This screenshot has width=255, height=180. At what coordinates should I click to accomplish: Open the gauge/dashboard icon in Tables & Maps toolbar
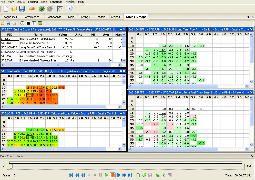tap(22, 23)
